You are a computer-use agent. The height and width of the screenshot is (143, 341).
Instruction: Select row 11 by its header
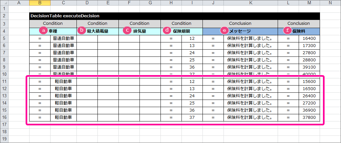point(4,82)
